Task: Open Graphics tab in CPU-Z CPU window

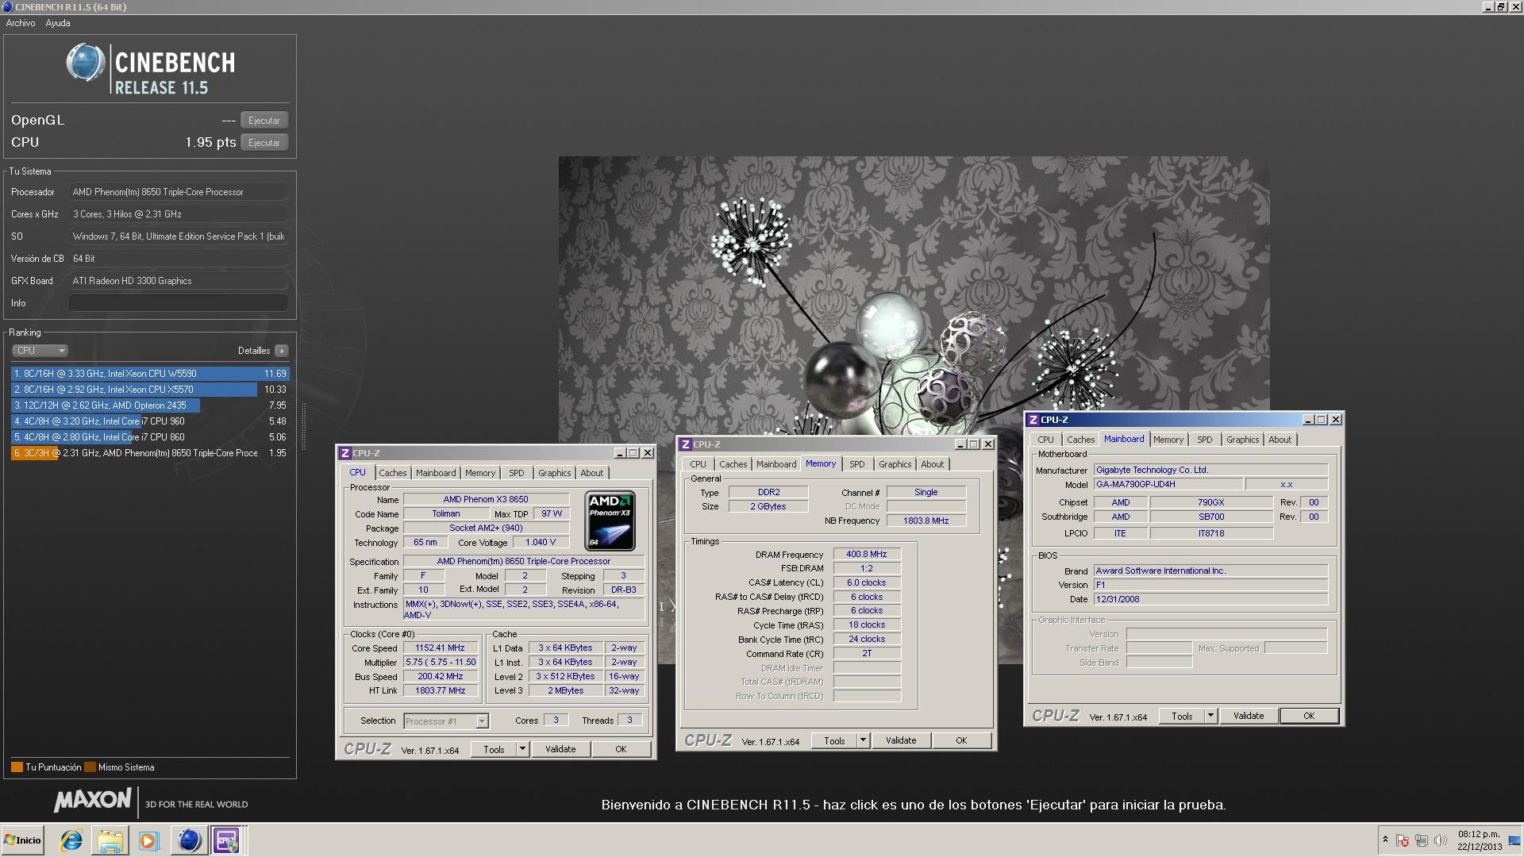Action: tap(554, 473)
